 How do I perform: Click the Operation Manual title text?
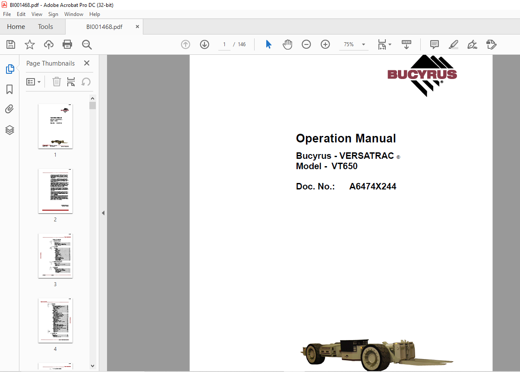[346, 139]
